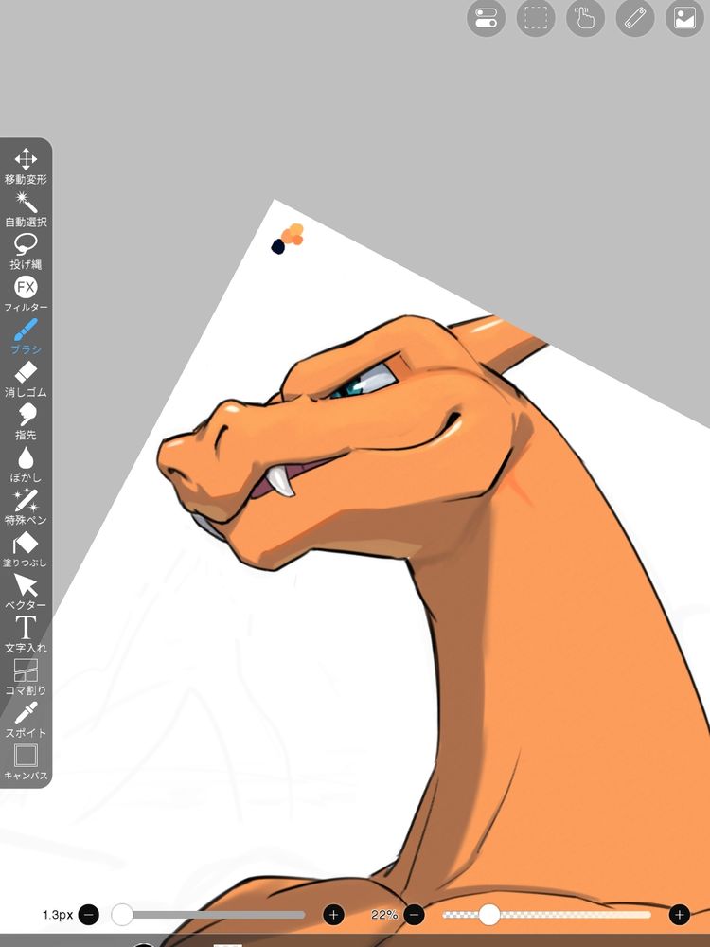Screen dimensions: 710x947
Task: Toggle the switches icon in the top bar
Action: [486, 18]
